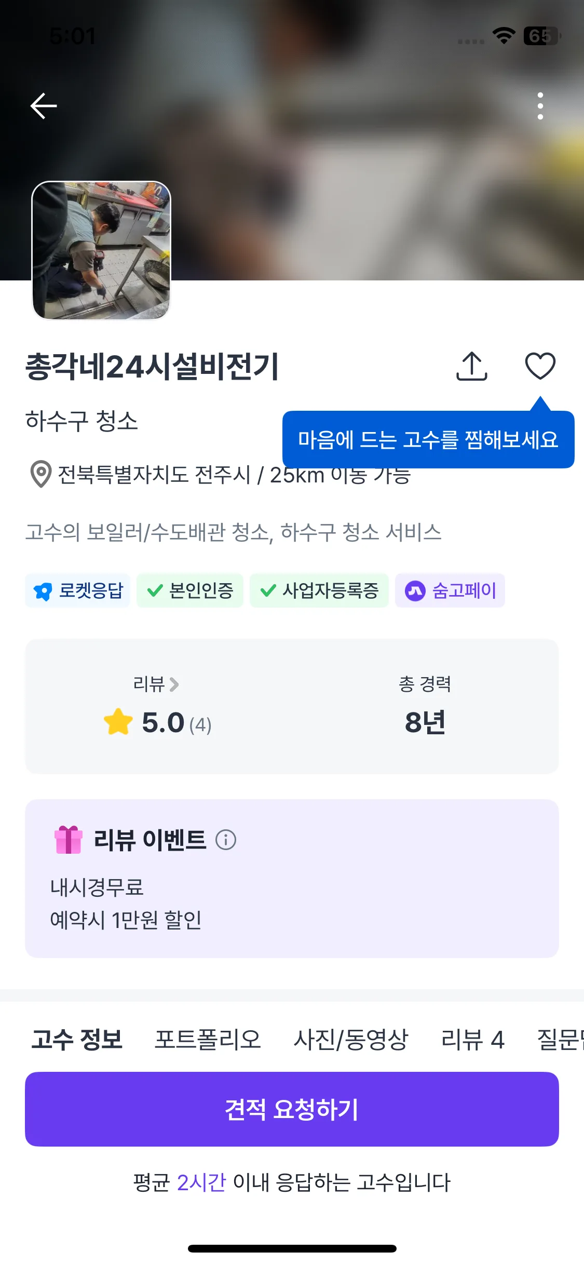Toggle the heart favorite icon
The image size is (584, 1265).
[x=540, y=366]
